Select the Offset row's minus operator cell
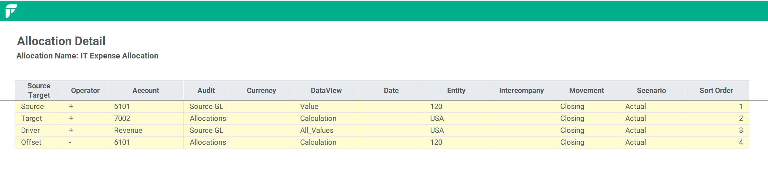The height and width of the screenshot is (180, 768). coord(85,142)
